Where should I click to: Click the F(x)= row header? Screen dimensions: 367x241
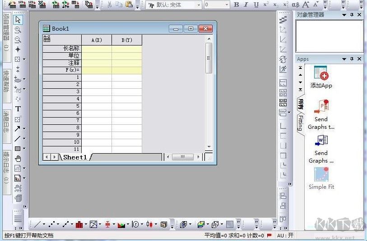pyautogui.click(x=62, y=70)
